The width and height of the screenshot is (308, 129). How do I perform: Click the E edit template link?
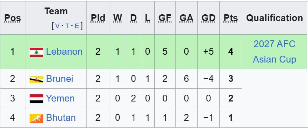pos(77,26)
